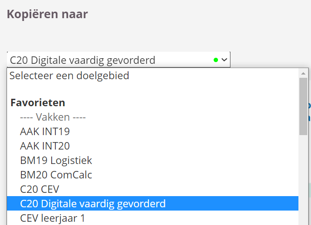311x225 pixels.
Task: Pick the C20 CEV option
Action: point(40,189)
